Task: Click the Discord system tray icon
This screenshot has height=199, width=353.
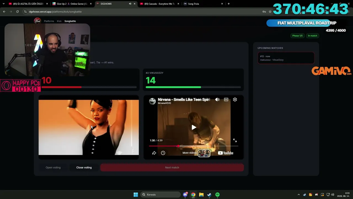Action: [316, 195]
